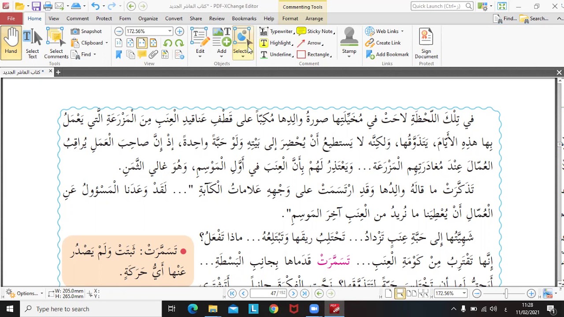Open the status bar Options dropdown

pyautogui.click(x=24, y=293)
